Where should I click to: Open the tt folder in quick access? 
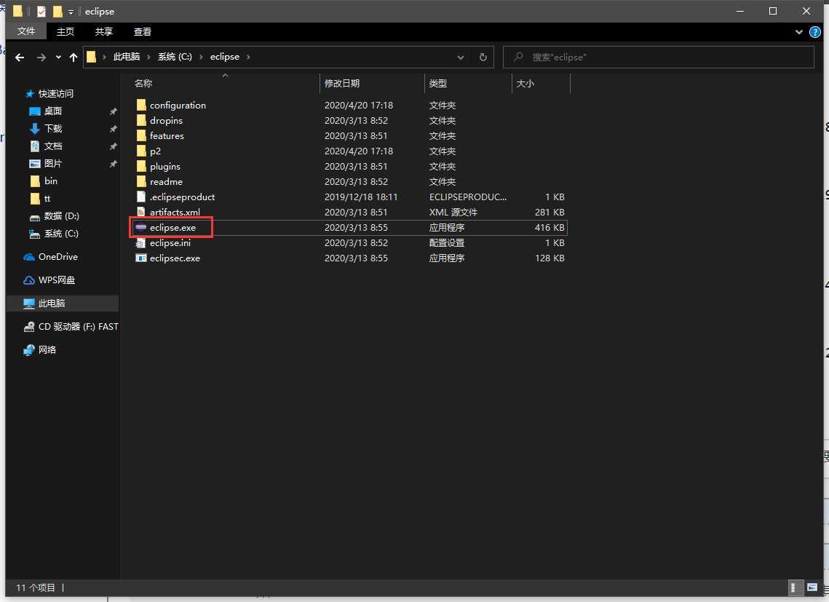pos(40,199)
